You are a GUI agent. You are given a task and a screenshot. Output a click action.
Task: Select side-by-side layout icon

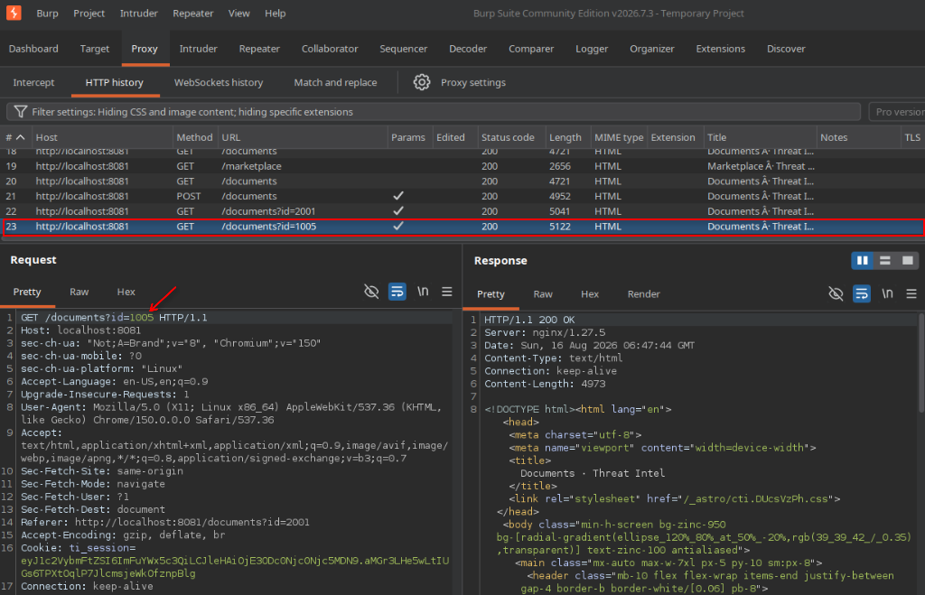coord(863,261)
